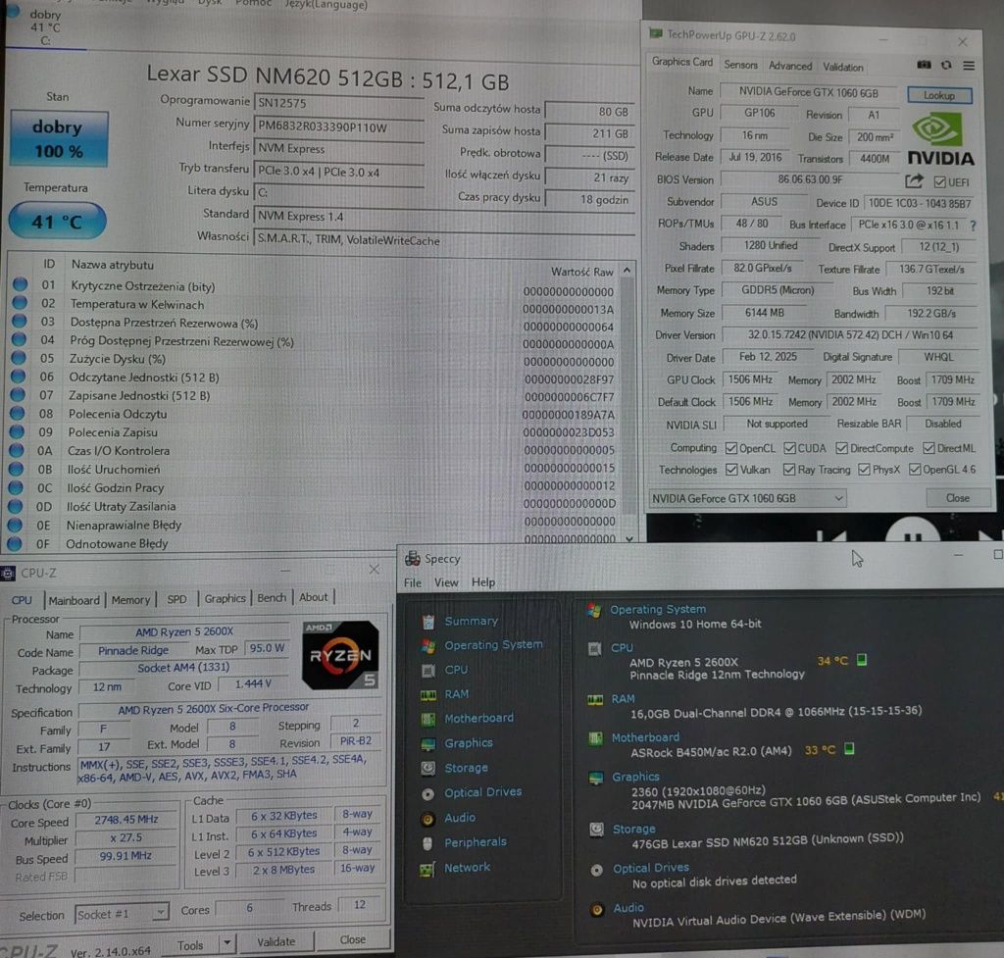
Task: Toggle the Ray Tracing checkbox in GPU-Z
Action: (789, 470)
